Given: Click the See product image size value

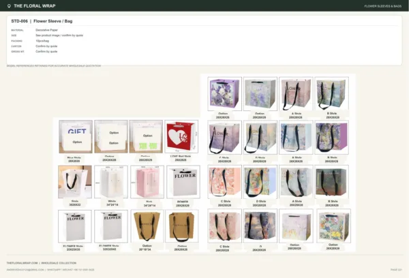Looking at the screenshot, I should (59, 35).
